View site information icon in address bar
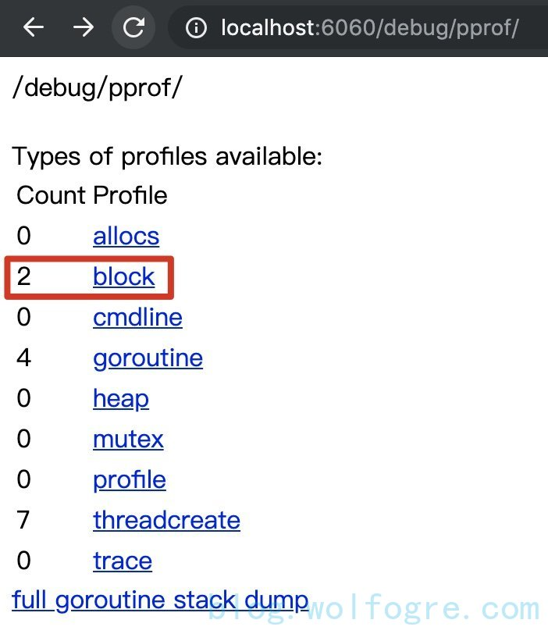This screenshot has height=634, width=548. [196, 29]
